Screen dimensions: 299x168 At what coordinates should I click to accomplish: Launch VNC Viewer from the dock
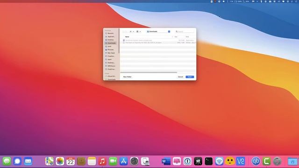pos(241,161)
